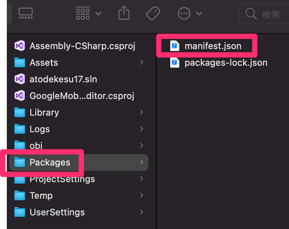Image resolution: width=289 pixels, height=229 pixels.
Task: Expand the Logs folder chevron
Action: tap(141, 129)
